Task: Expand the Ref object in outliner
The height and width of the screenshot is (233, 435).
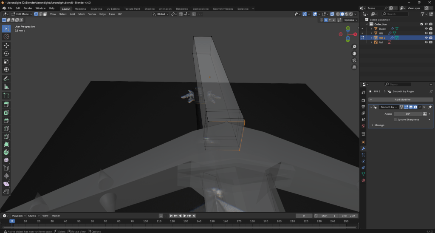Action: 371,42
